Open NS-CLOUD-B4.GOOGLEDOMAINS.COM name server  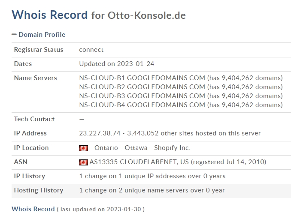tap(142, 105)
